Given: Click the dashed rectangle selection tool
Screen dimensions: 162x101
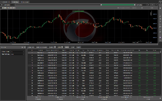Looking at the screenshot, I should [x=160, y=29].
